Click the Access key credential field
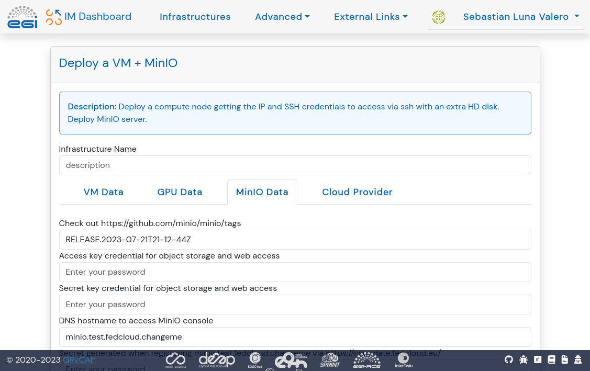 295,272
